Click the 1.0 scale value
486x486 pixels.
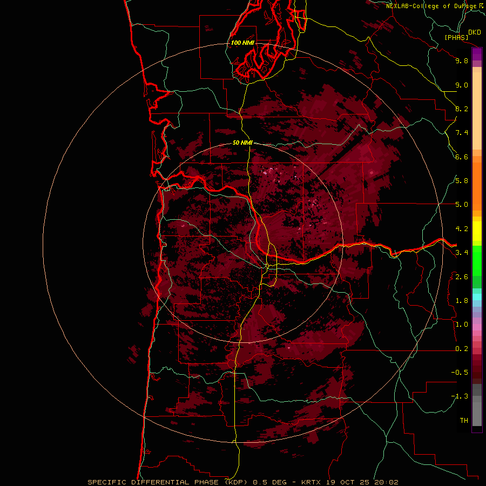[462, 325]
